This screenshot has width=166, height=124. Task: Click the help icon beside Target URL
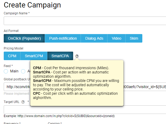(23, 102)
